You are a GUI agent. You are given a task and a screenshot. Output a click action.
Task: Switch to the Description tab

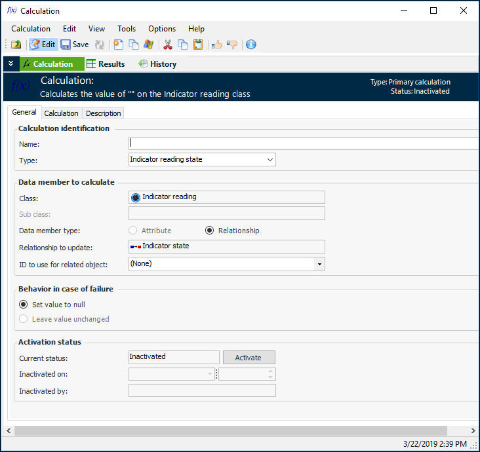click(x=104, y=113)
